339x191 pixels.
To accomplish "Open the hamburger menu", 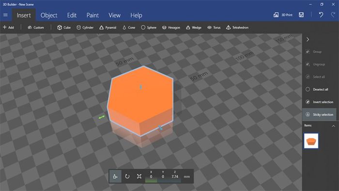I will click(5, 15).
